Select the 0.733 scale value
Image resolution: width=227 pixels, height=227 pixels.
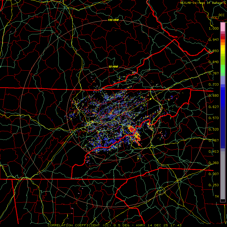[214, 84]
